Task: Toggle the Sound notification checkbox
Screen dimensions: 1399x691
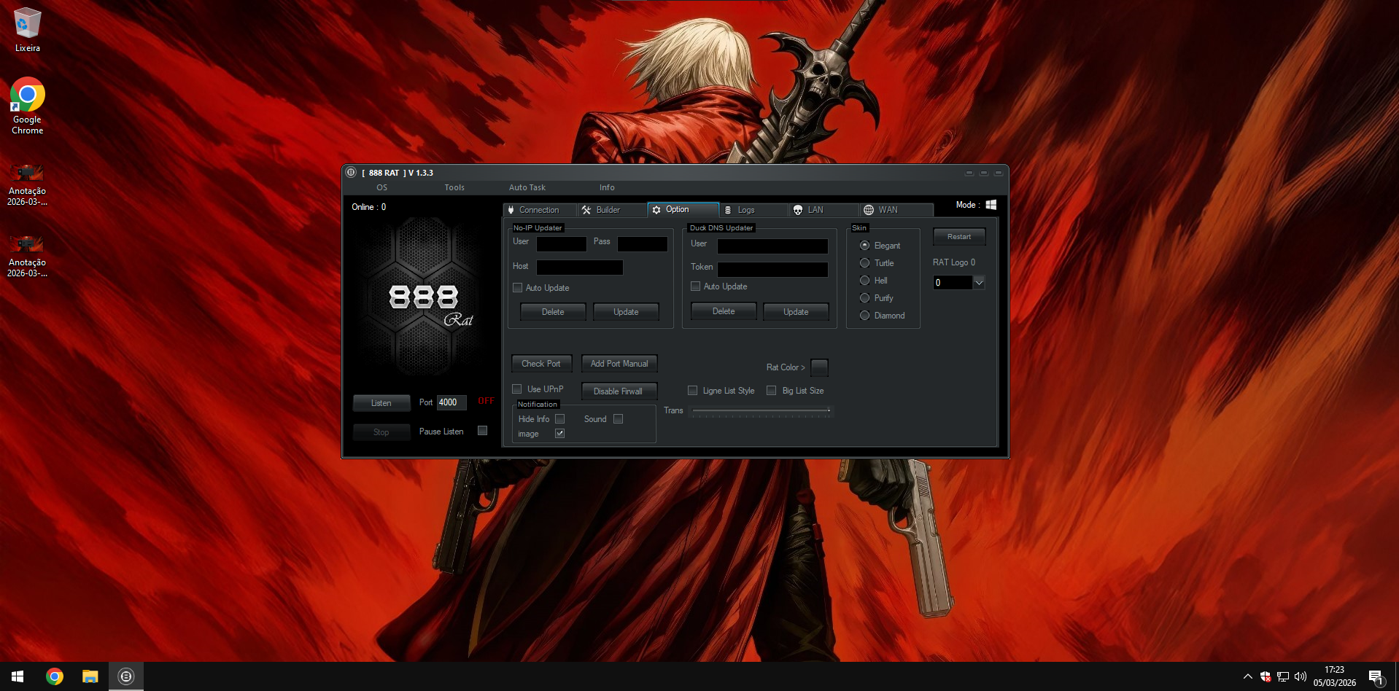Action: pyautogui.click(x=619, y=419)
